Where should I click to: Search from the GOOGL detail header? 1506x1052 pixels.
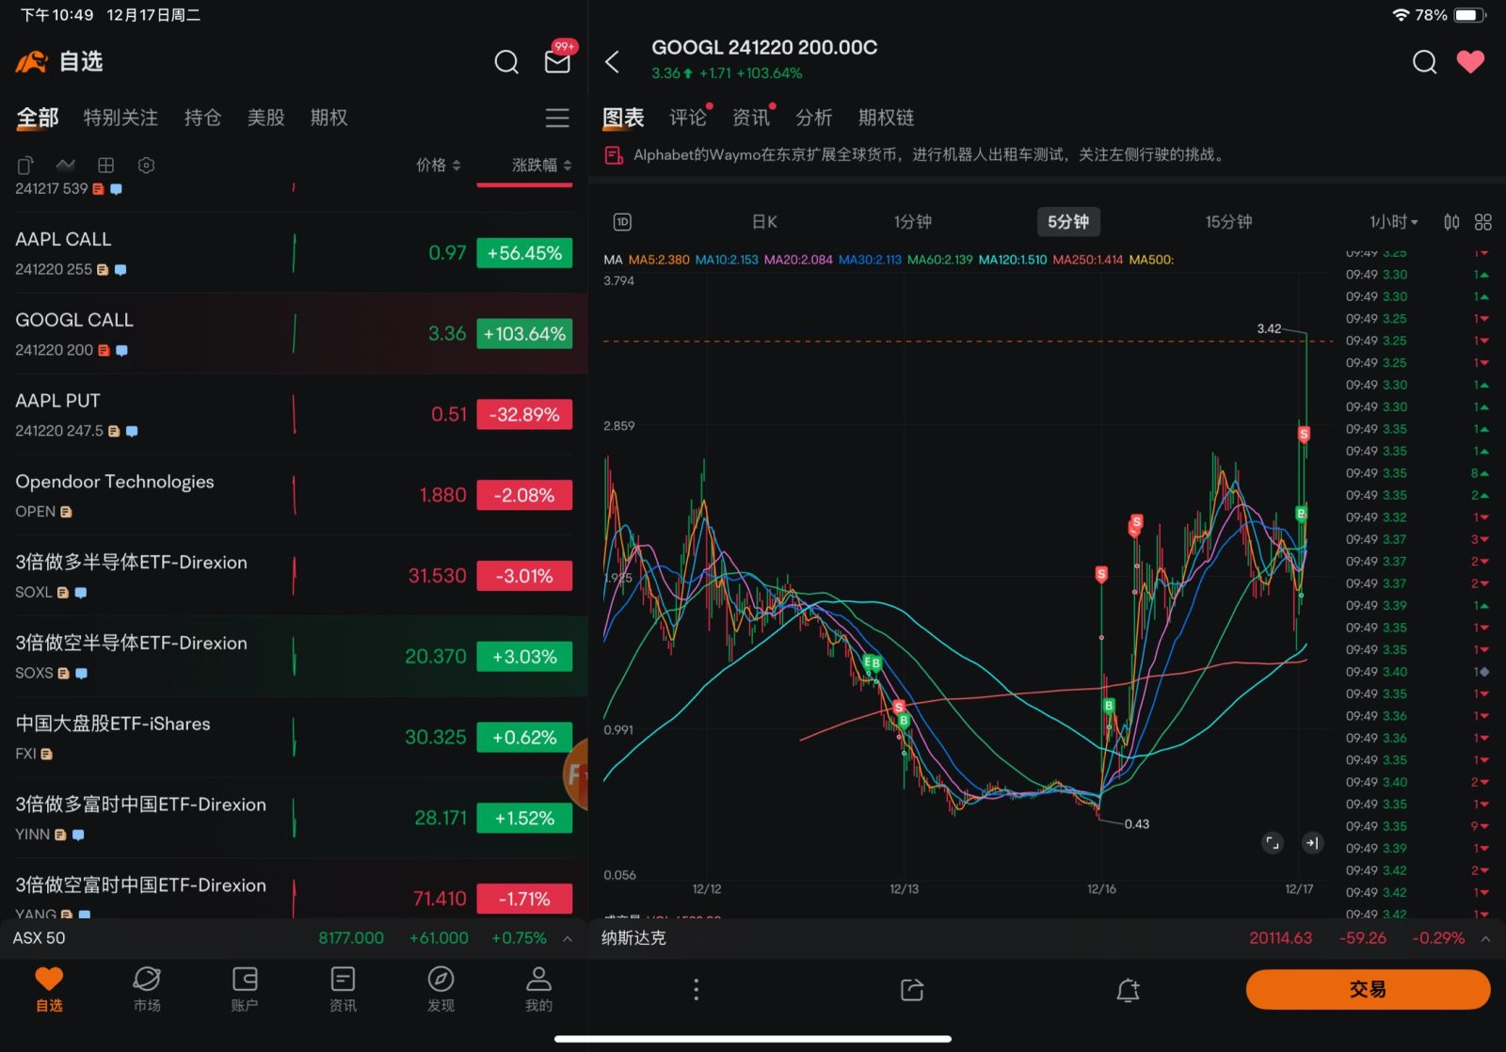click(x=1425, y=62)
